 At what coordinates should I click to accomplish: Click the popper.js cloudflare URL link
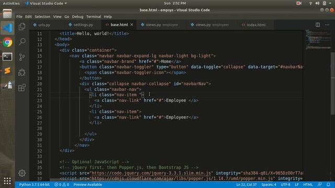click(x=182, y=179)
